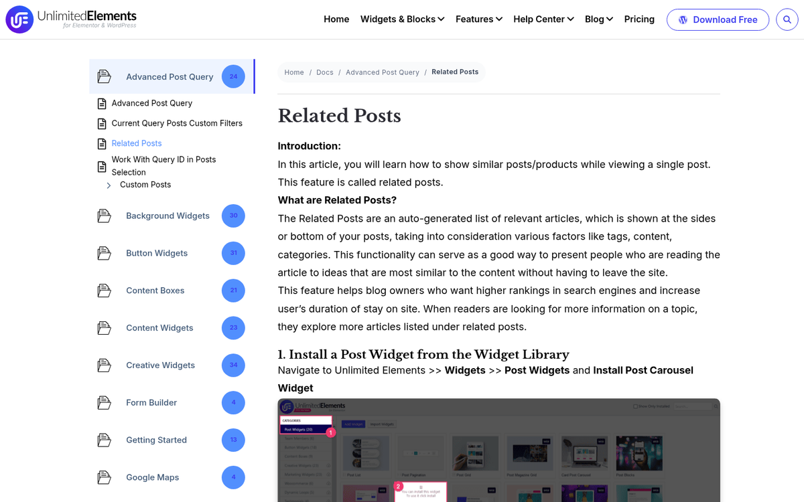
Task: Click the Post Carousel tutorial screenshot
Action: tap(498, 450)
